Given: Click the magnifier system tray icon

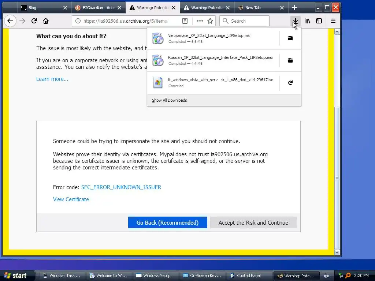Looking at the screenshot, I should tap(348, 276).
